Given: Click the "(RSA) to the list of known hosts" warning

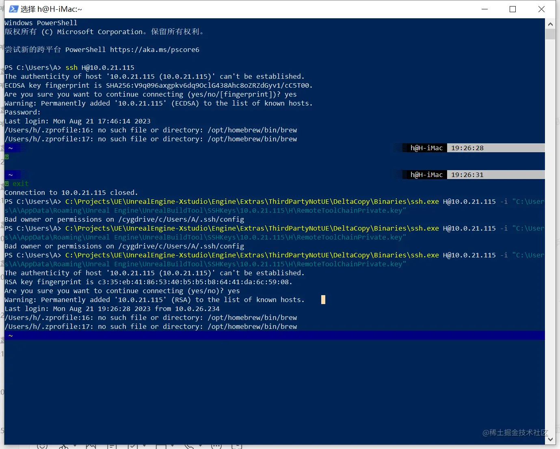Looking at the screenshot, I should coord(154,300).
